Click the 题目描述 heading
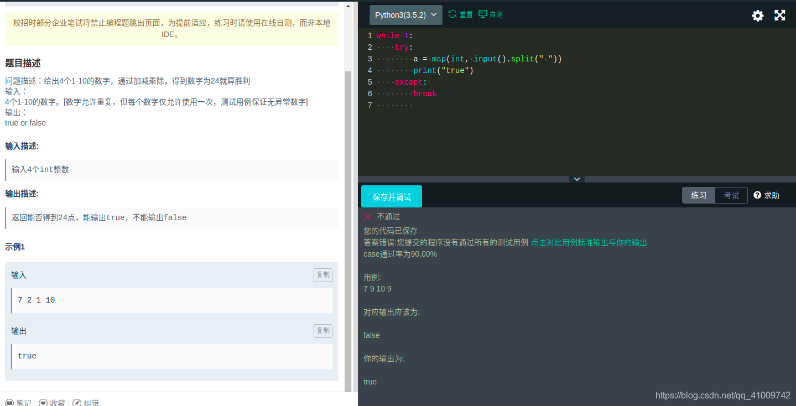Screen dimensions: 796x406 tap(23, 63)
